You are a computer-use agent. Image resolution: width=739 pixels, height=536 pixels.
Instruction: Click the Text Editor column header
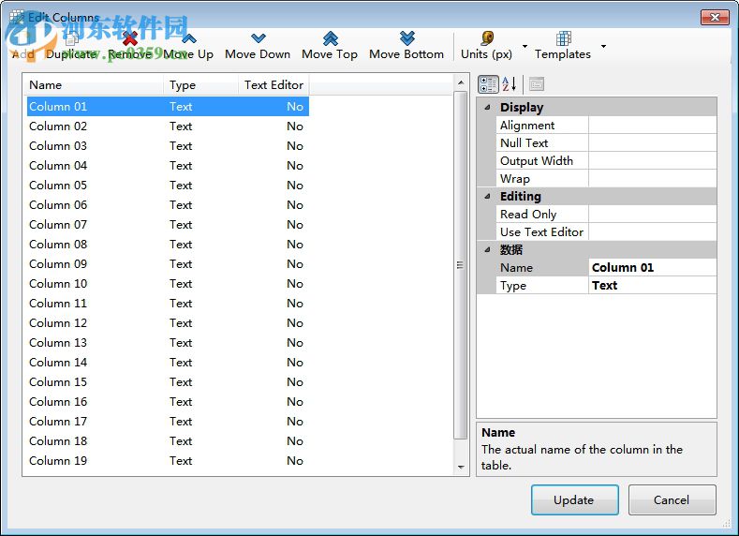pos(273,85)
